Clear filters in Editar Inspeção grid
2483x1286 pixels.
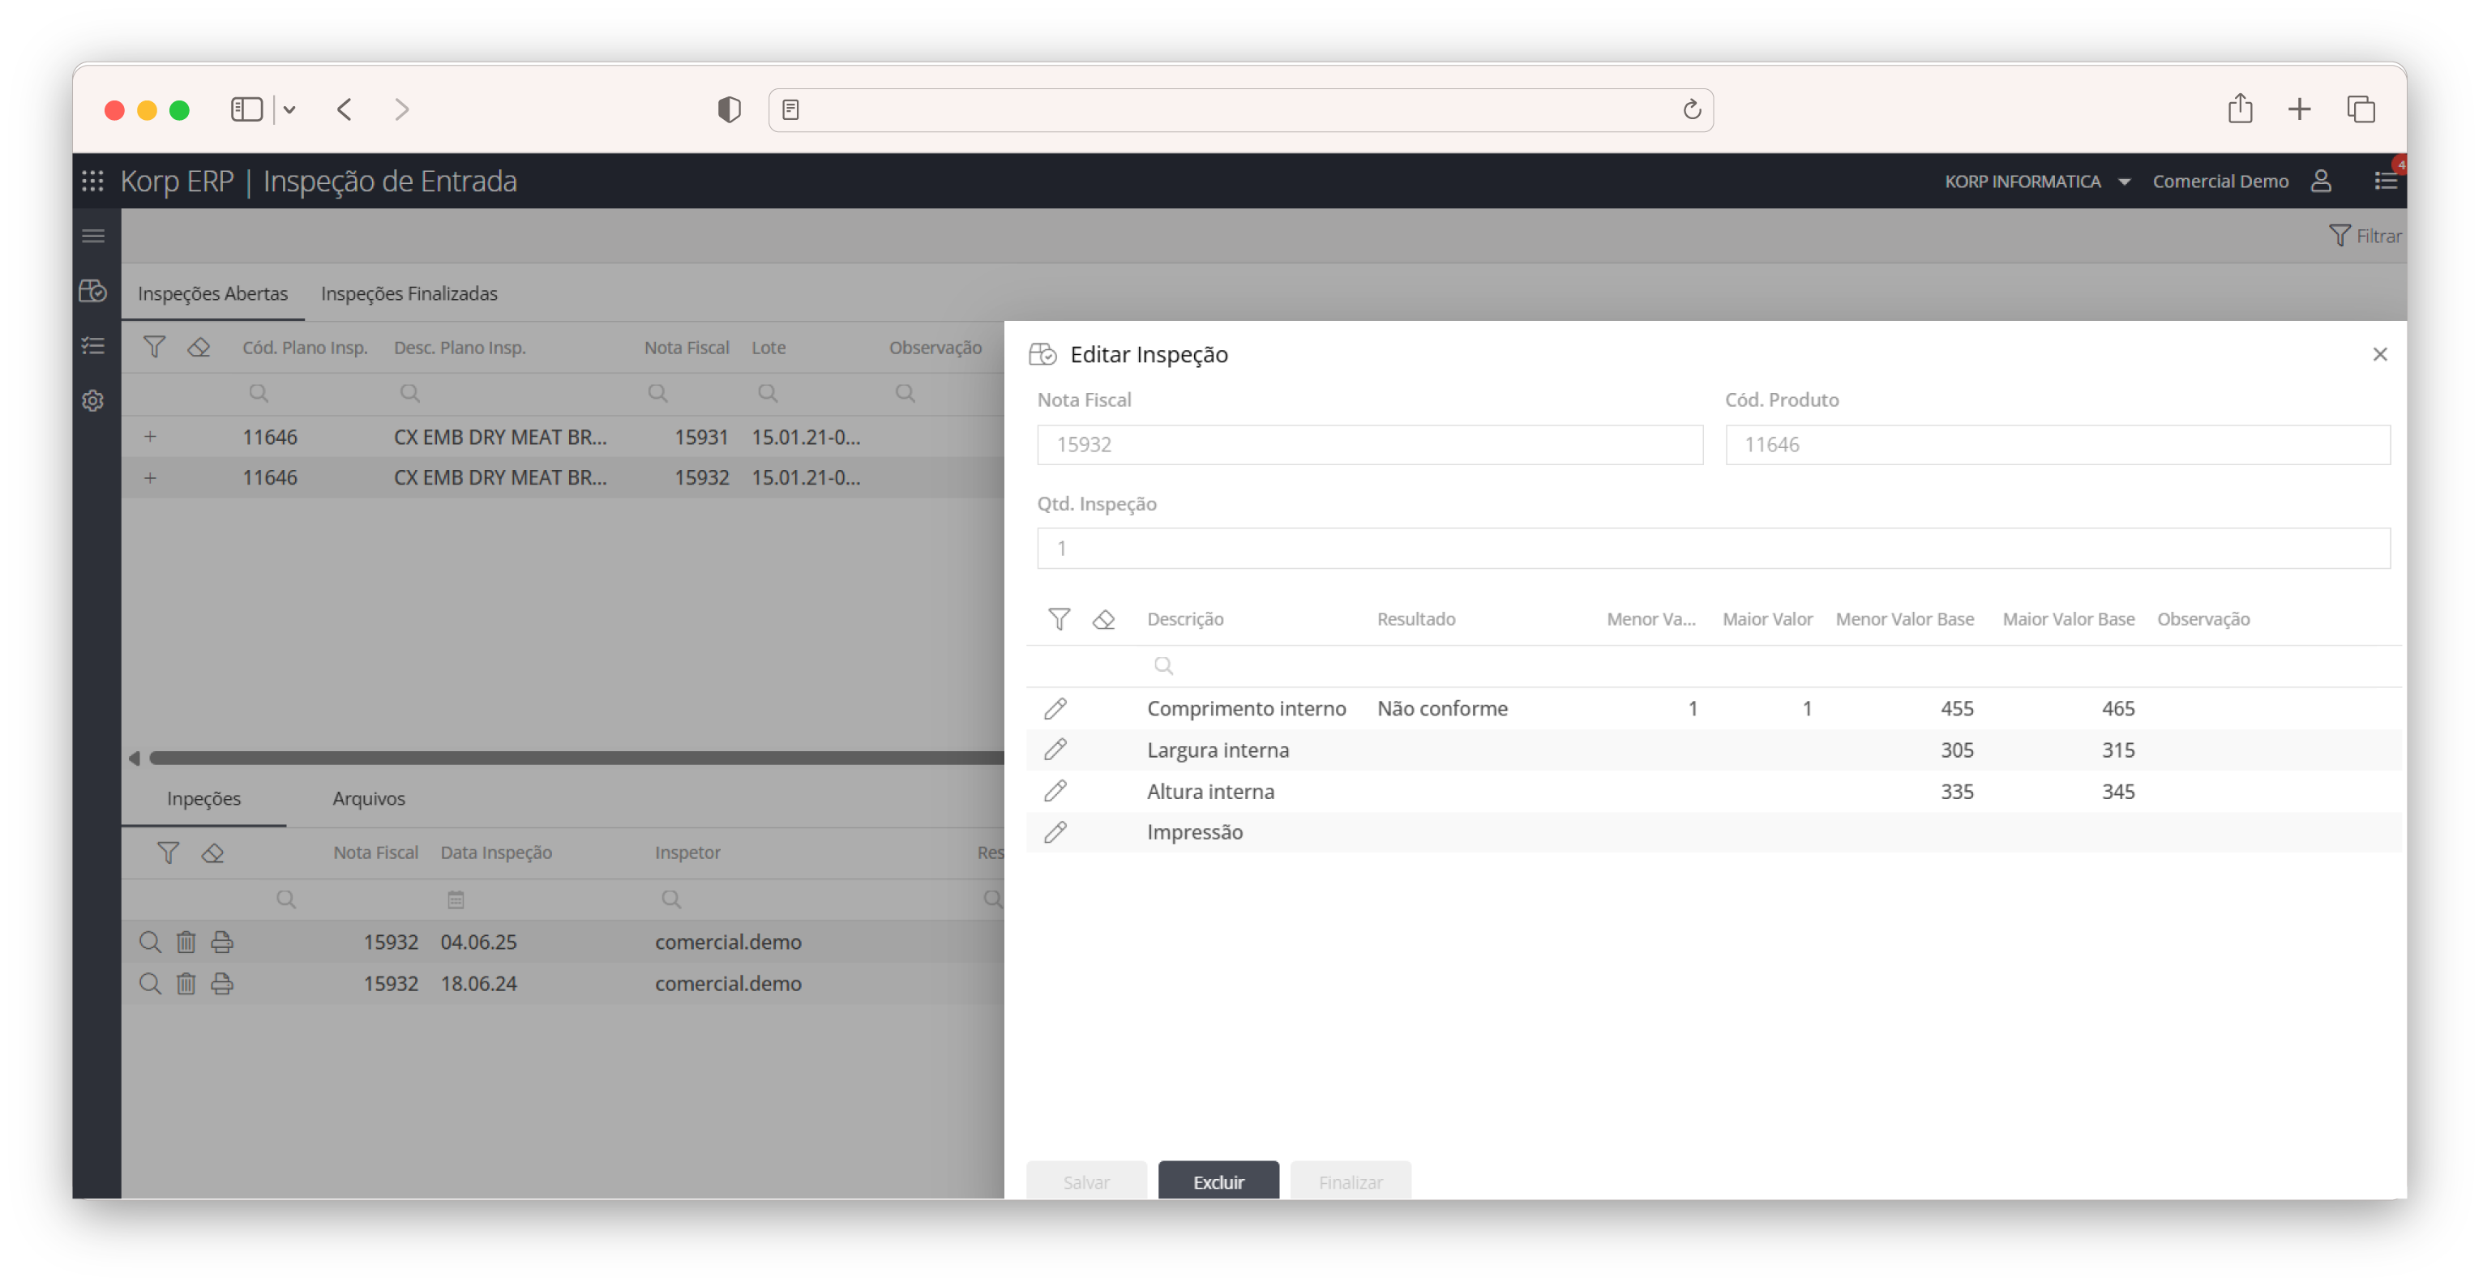click(x=1103, y=619)
